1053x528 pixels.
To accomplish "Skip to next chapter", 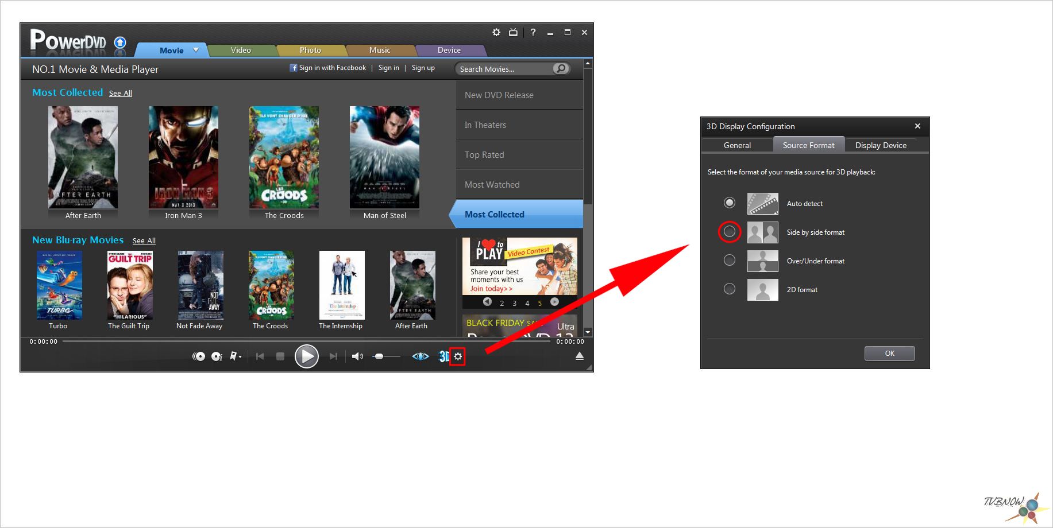I will (x=333, y=356).
